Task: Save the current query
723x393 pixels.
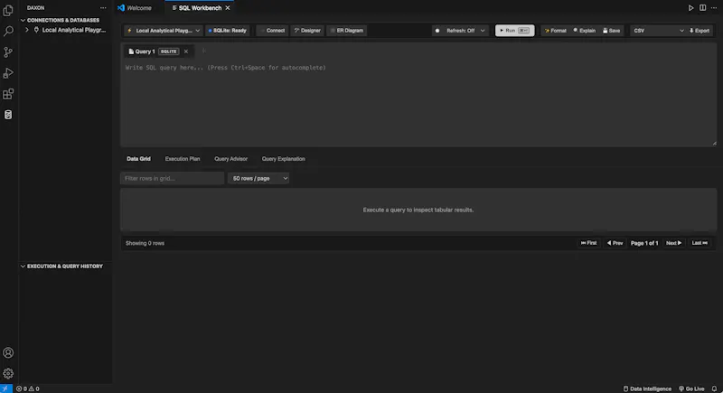Action: pyautogui.click(x=612, y=31)
